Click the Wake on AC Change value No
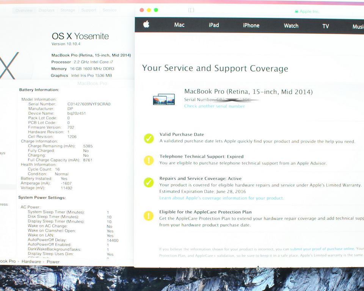Screen dimensions: 364x291 point(110,227)
